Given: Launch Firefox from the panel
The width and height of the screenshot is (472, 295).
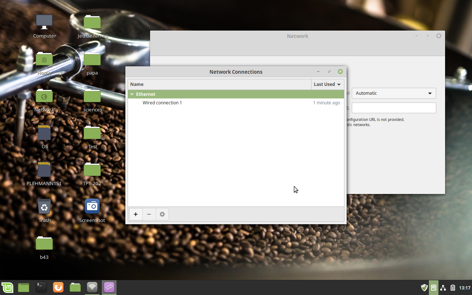Looking at the screenshot, I should [58, 287].
